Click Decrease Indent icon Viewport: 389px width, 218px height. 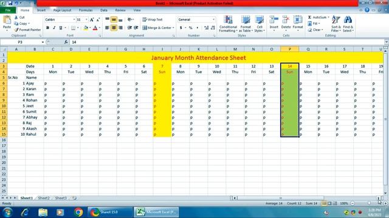(x=129, y=28)
